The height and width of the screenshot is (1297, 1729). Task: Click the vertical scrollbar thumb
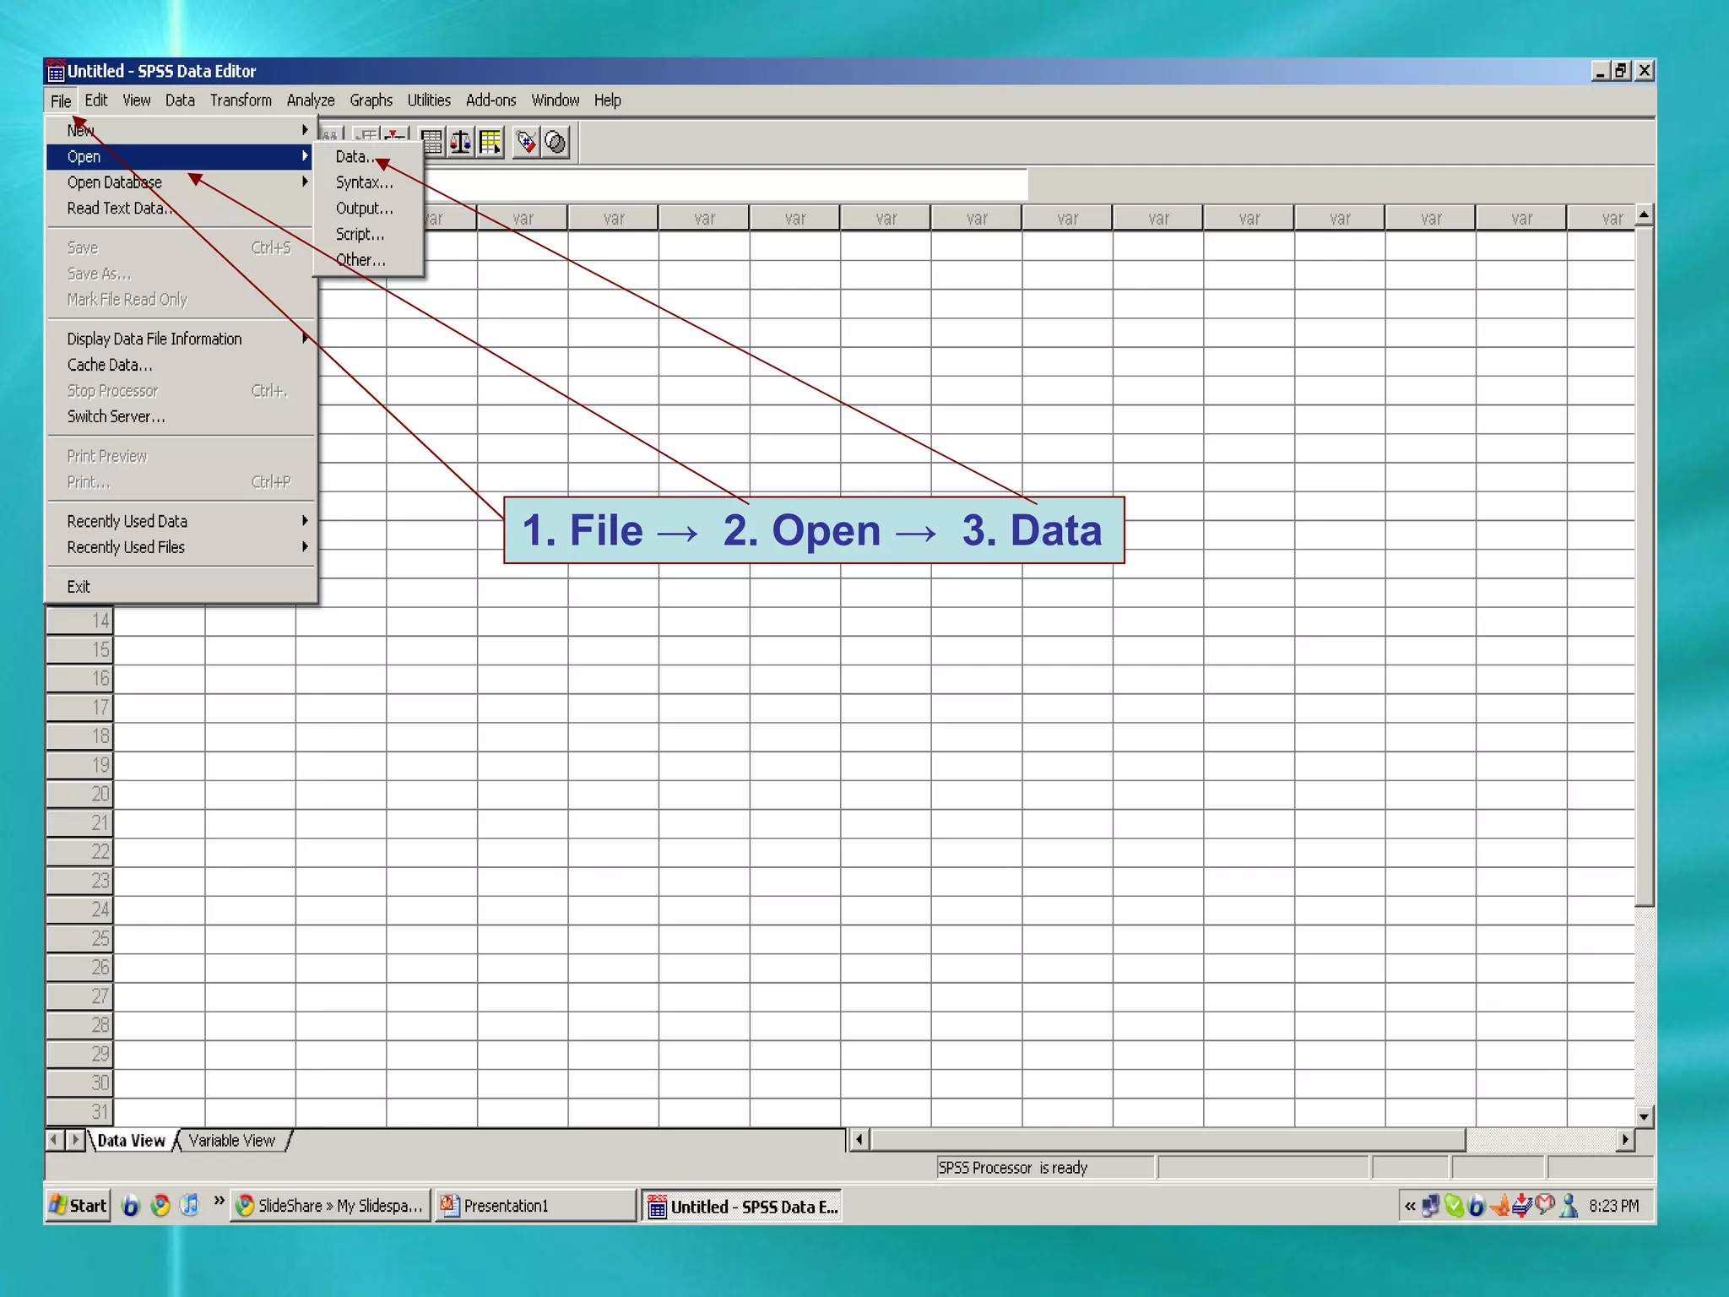click(1644, 566)
